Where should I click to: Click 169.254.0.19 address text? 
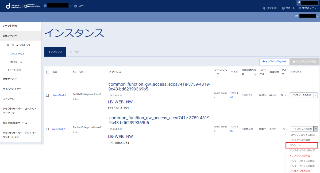click(x=115, y=129)
